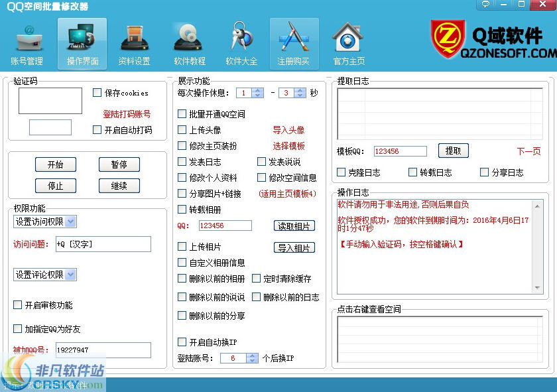Click the Q域软件 shield logo
Screen dimensions: 557x392
click(x=448, y=38)
